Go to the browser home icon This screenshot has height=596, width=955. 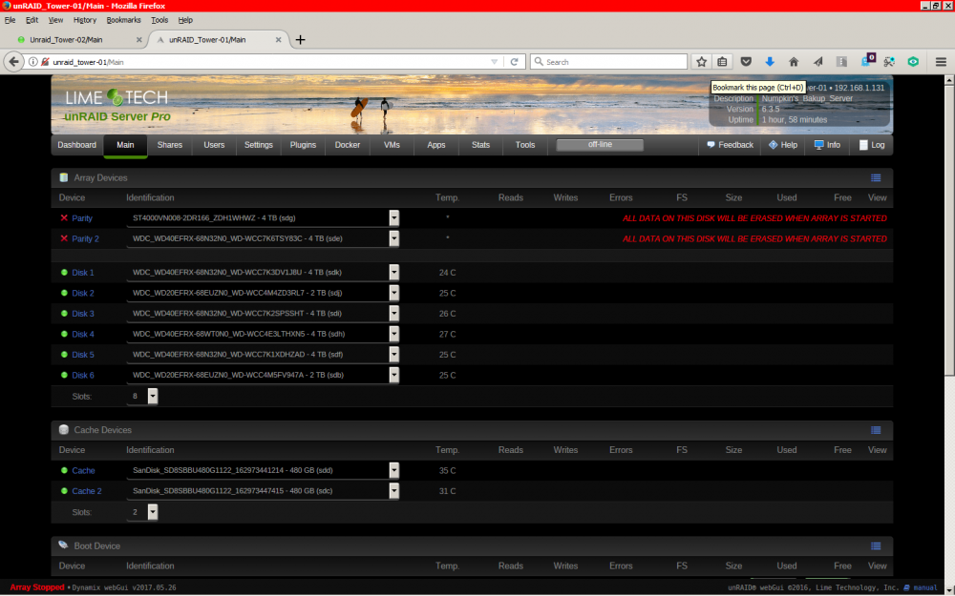point(794,61)
